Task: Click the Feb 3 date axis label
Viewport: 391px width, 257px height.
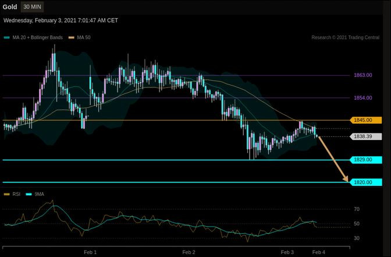Action: click(287, 252)
